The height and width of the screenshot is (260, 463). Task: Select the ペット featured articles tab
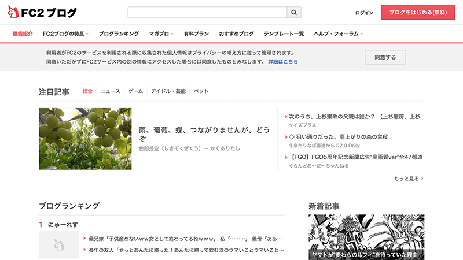point(201,91)
